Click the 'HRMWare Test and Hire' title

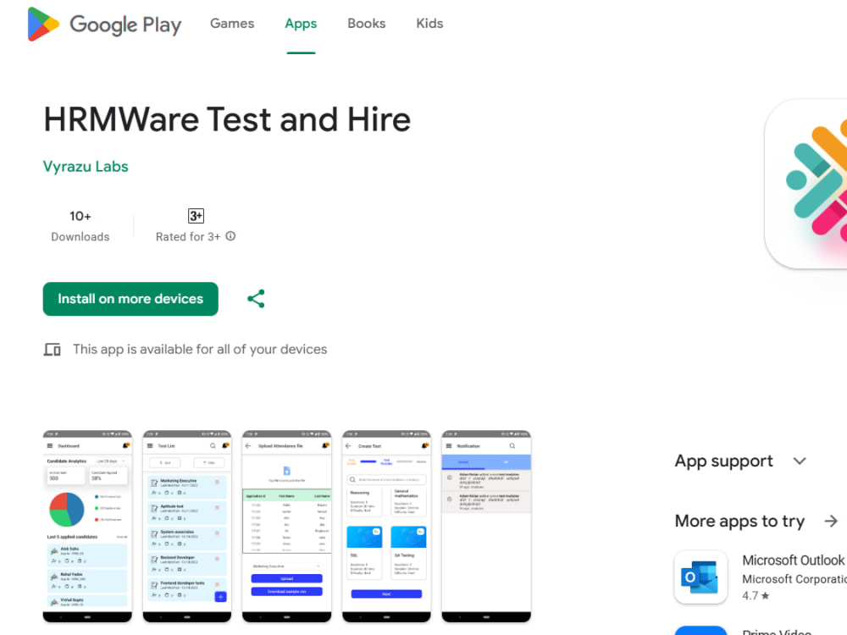coord(227,119)
